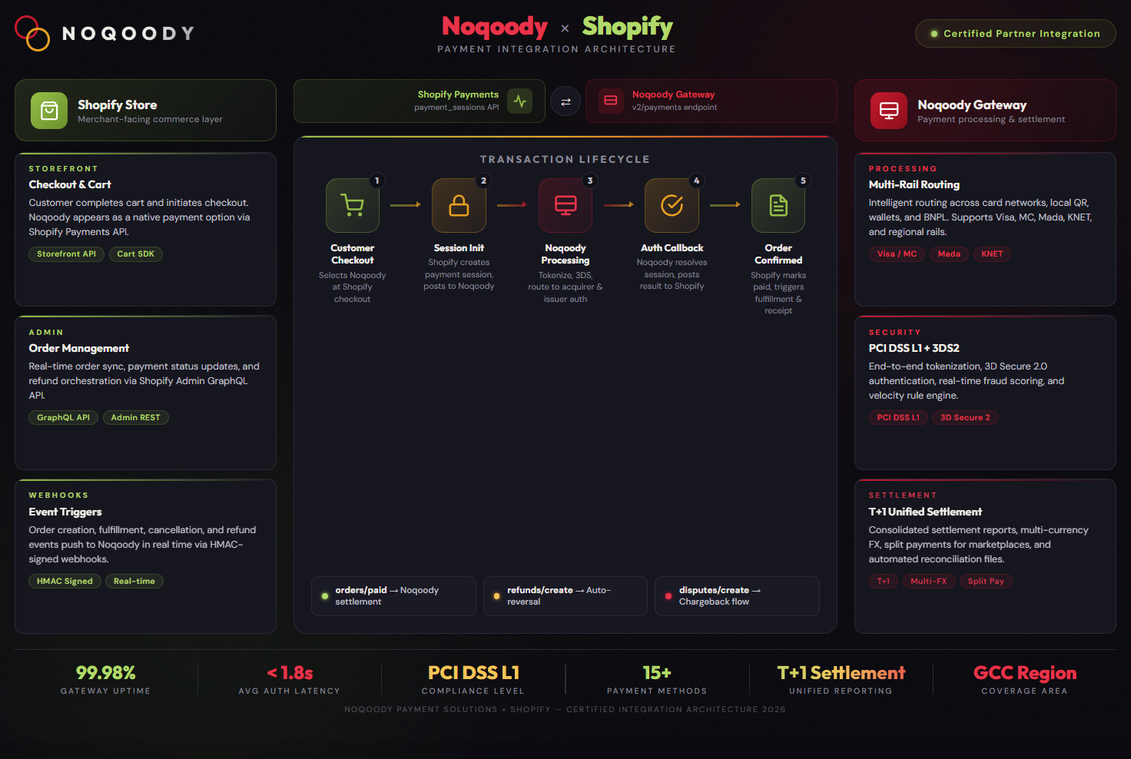Click the red dot beside disputes/create

pyautogui.click(x=668, y=596)
